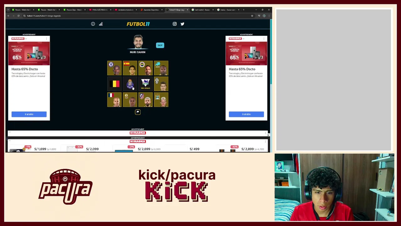Select the Juventus badge bingo cell
The image size is (401, 226).
(161, 84)
